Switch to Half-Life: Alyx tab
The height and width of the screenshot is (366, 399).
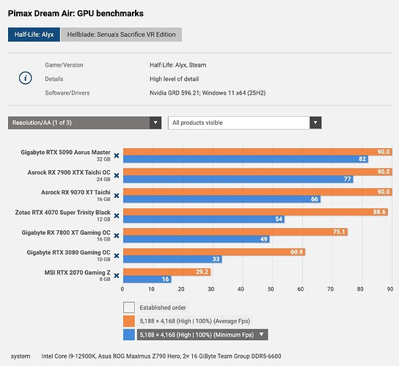[34, 34]
